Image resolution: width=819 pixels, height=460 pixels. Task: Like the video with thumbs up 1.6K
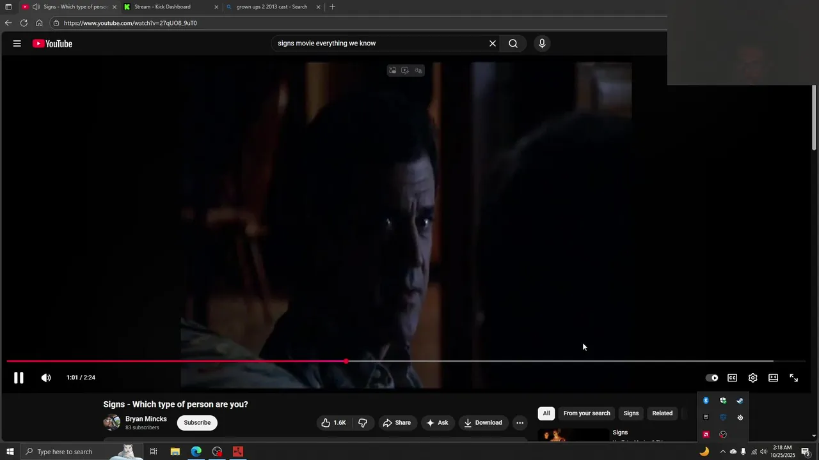pos(333,423)
